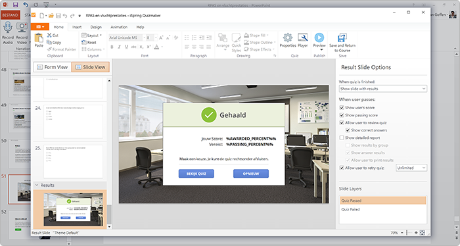Screen dimensions: 460x246
Task: Toggle Allow user to retry quiz checkbox
Action: pyautogui.click(x=342, y=168)
